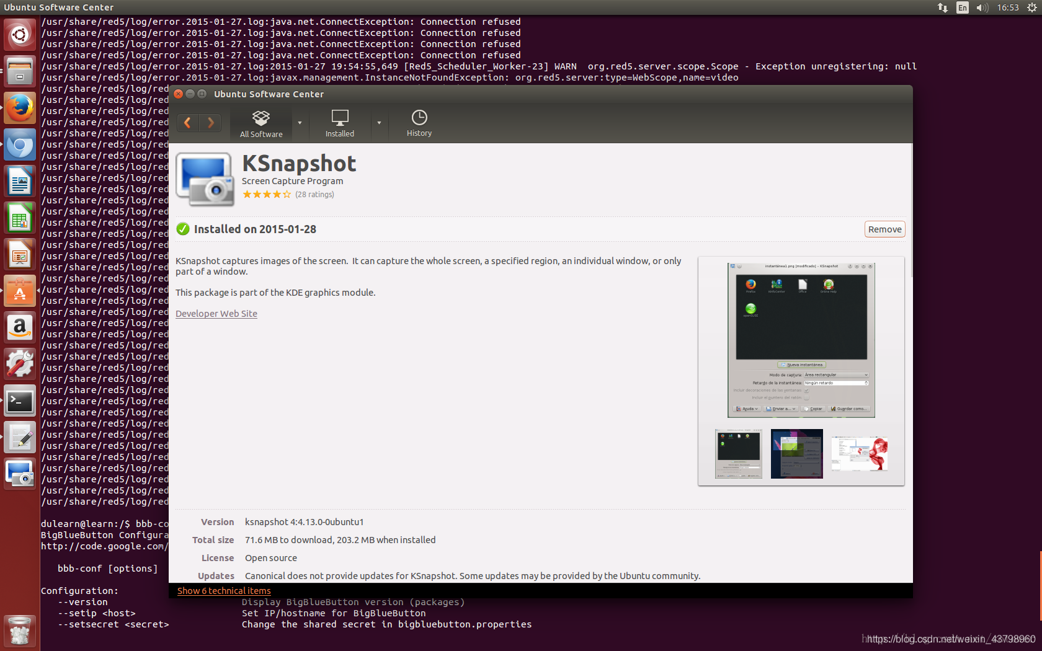Screen dimensions: 1042x651
Task: Launch Firefox from the dock
Action: click(x=20, y=108)
